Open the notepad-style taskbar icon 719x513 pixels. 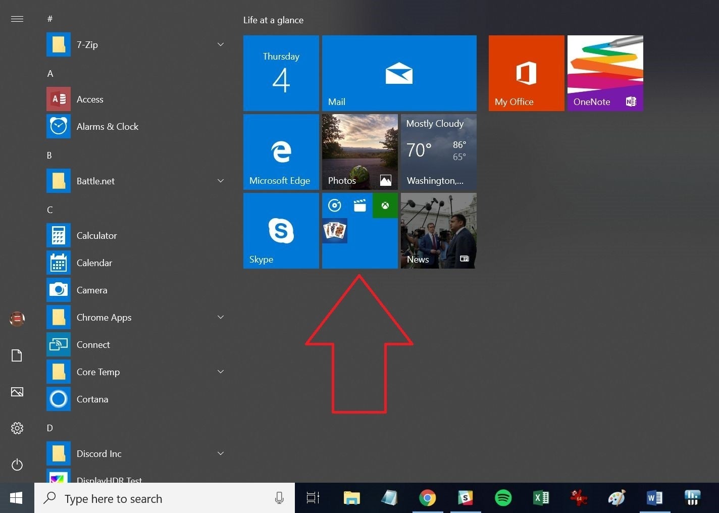pyautogui.click(x=389, y=498)
